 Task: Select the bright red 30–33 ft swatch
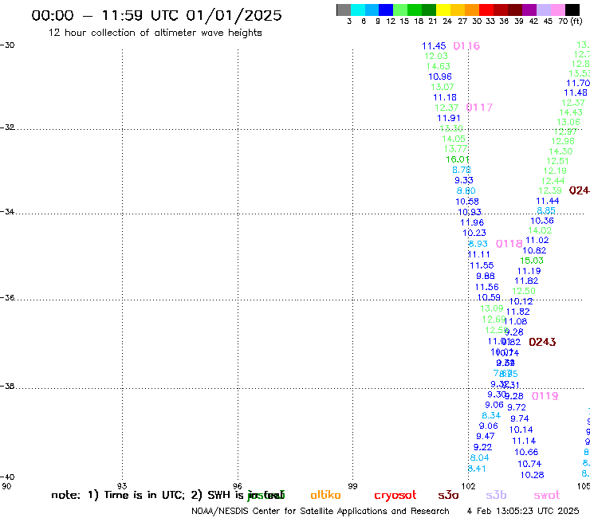[486, 10]
